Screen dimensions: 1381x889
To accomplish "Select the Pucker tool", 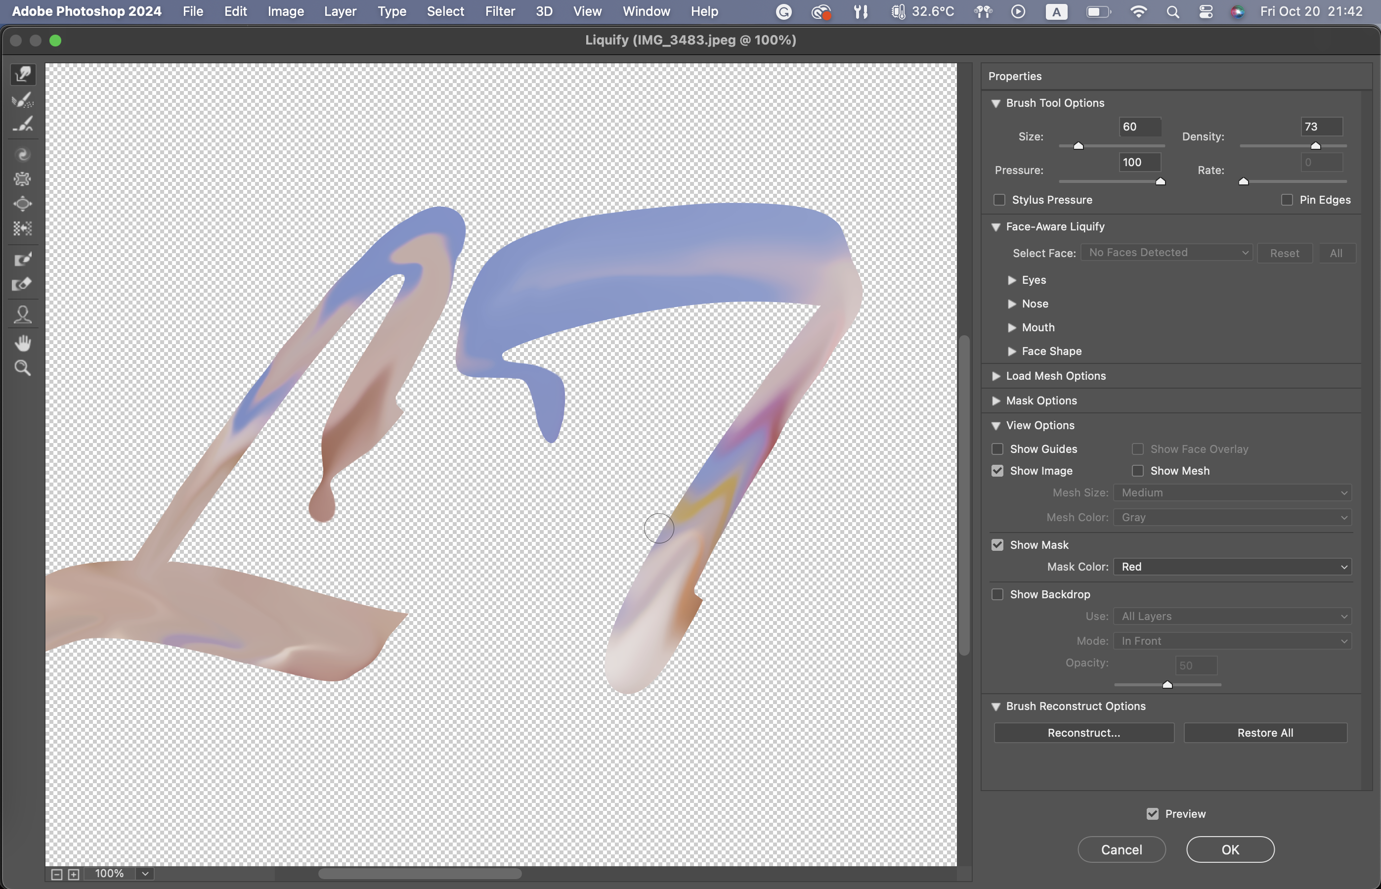I will 23,179.
